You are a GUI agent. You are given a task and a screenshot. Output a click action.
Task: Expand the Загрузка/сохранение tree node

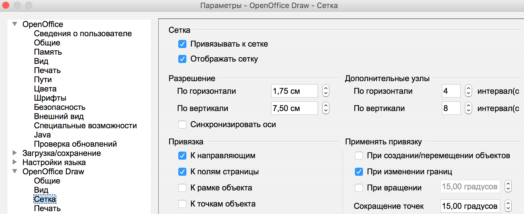pyautogui.click(x=15, y=153)
